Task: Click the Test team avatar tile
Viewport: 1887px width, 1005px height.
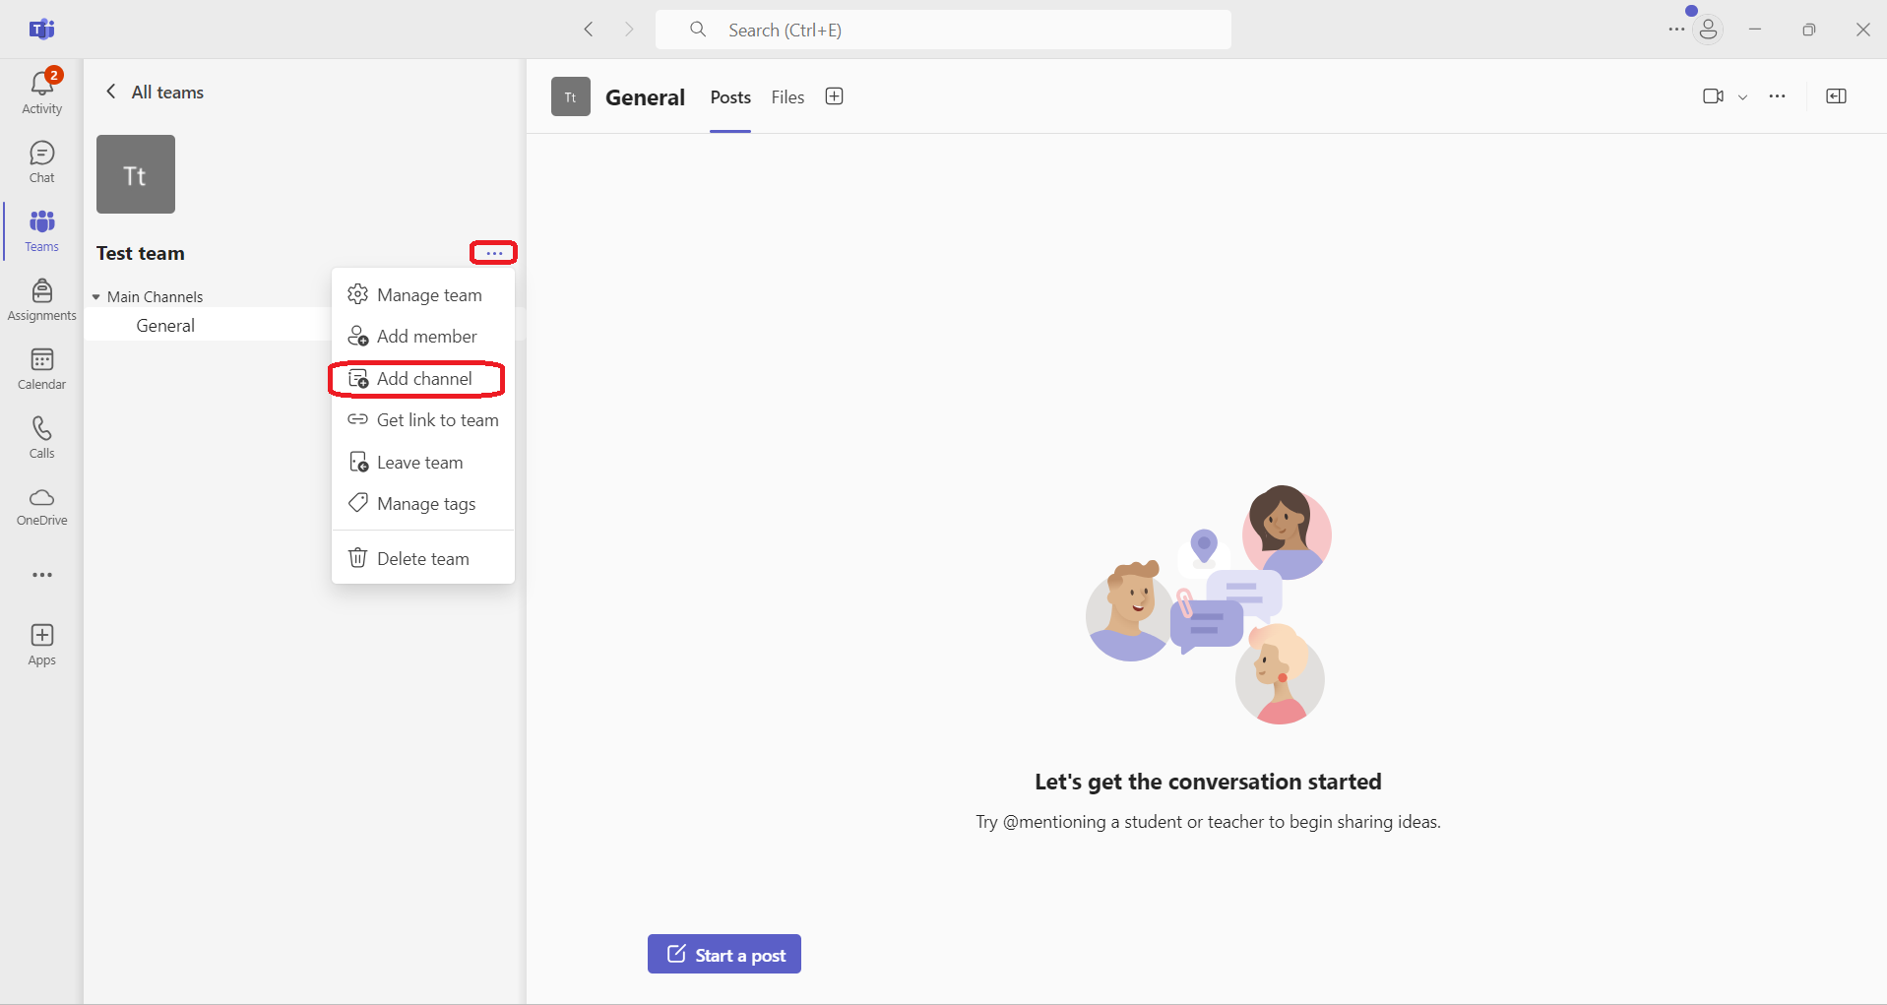Action: [x=136, y=174]
